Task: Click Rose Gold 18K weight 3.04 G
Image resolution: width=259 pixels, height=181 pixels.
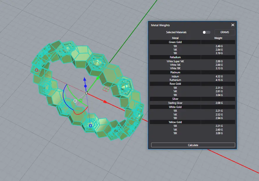Action: pyautogui.click(x=219, y=95)
